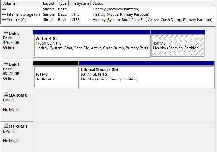The height and width of the screenshot is (152, 217).
Task: Click Simple layout cell in Vertex 4 row
Action: 49,20
